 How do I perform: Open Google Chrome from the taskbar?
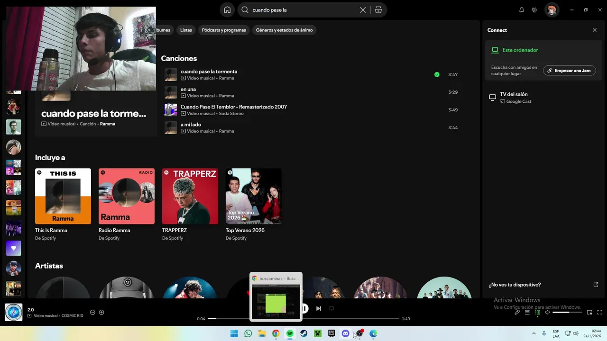pos(276,333)
